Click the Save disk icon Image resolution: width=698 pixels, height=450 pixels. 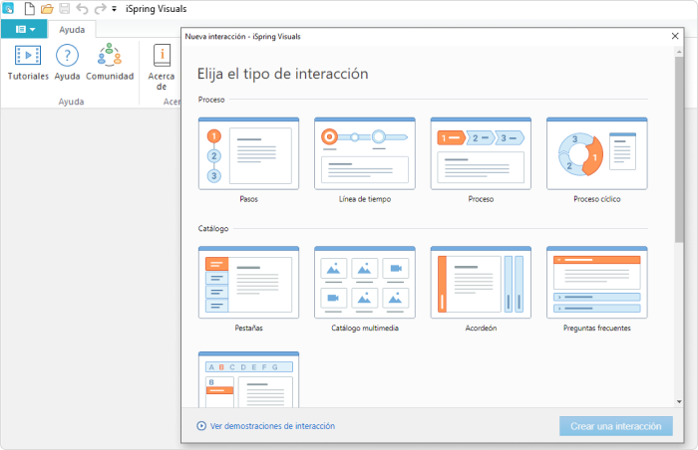(65, 8)
